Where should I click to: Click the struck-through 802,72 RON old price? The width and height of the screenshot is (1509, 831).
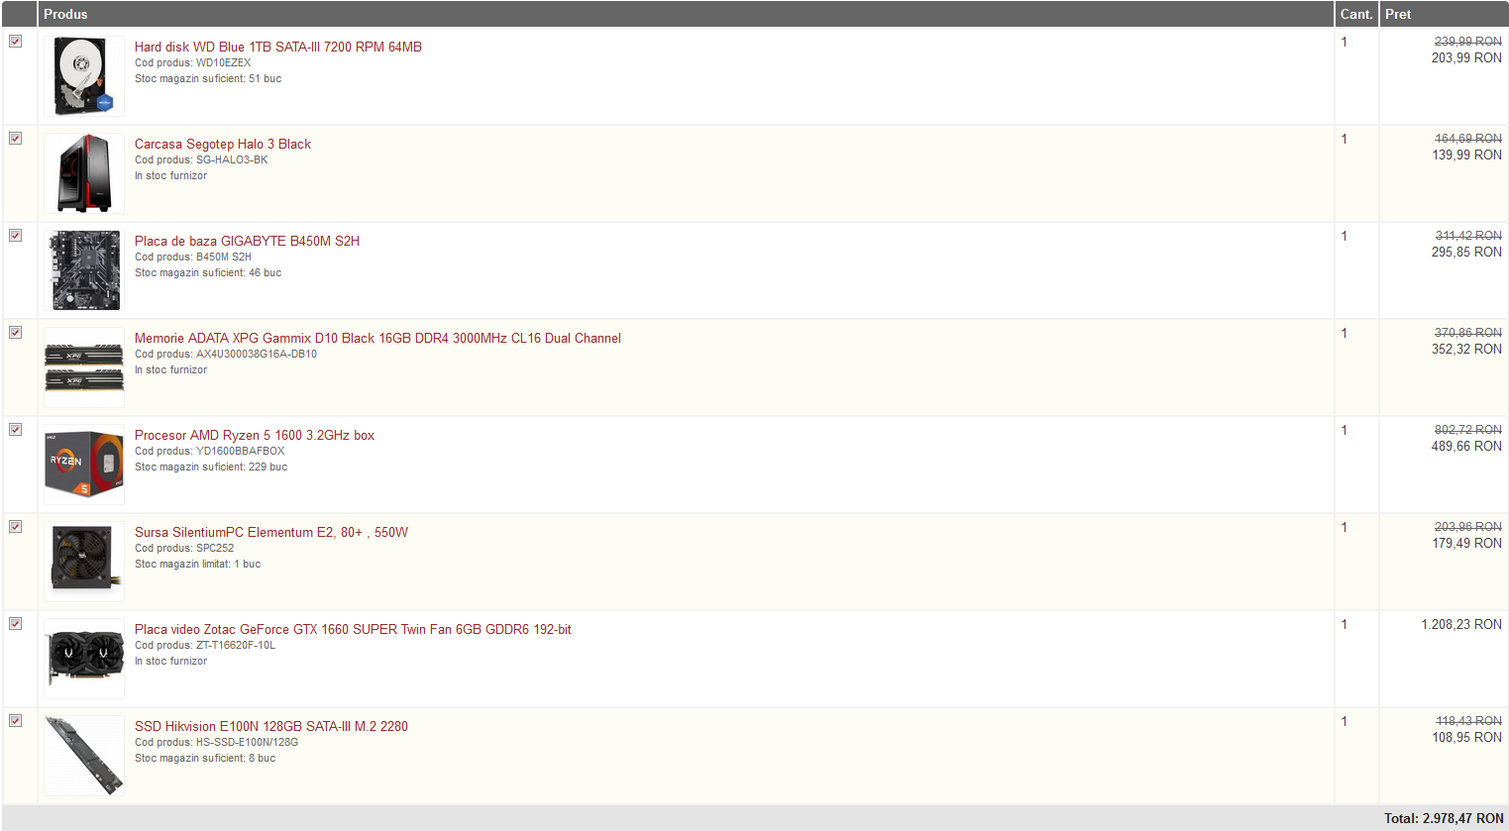(1468, 430)
